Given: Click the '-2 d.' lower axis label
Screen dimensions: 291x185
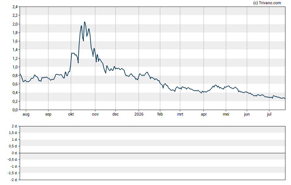Looking at the screenshot, I should [14, 180].
